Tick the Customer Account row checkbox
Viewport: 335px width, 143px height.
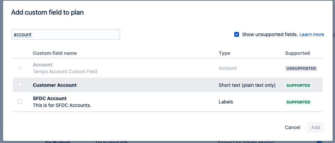[x=20, y=85]
